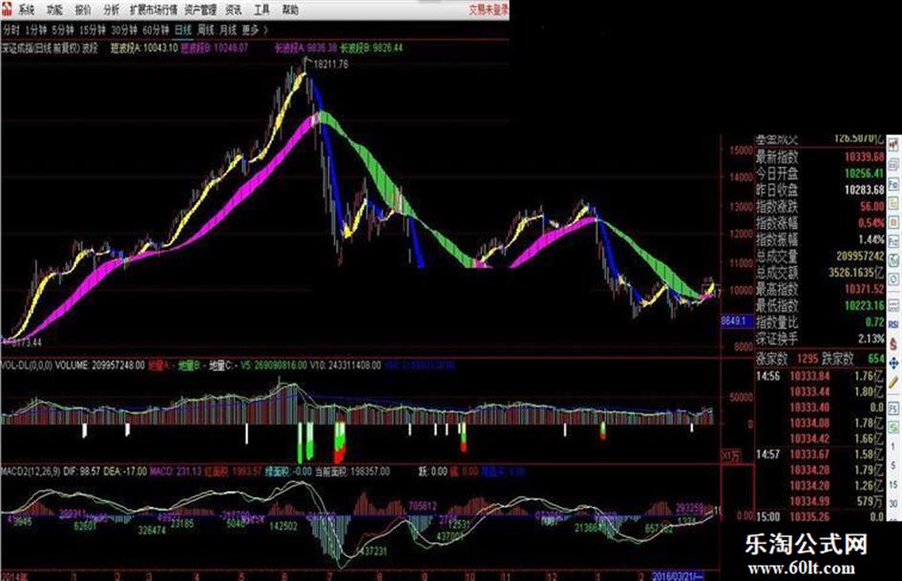Image resolution: width=902 pixels, height=581 pixels.
Task: Click the 总成交量 value 209957242
Action: click(x=860, y=256)
